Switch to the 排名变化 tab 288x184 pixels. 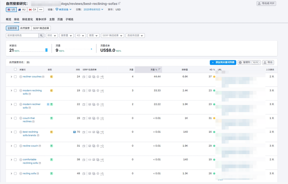27,19
